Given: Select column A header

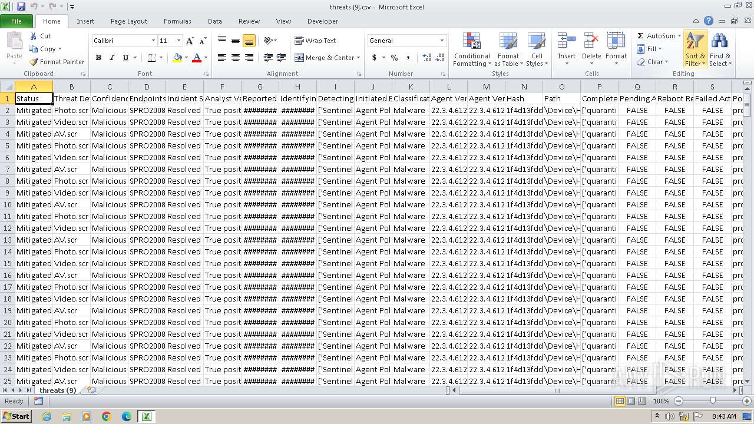Looking at the screenshot, I should coord(34,87).
